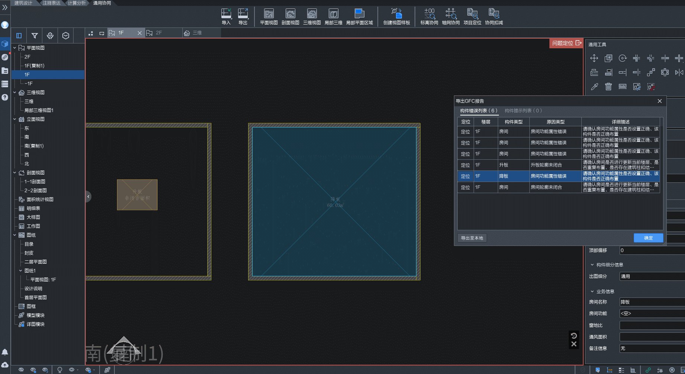The image size is (685, 374).
Task: Click the 导出 export icon
Action: [243, 16]
